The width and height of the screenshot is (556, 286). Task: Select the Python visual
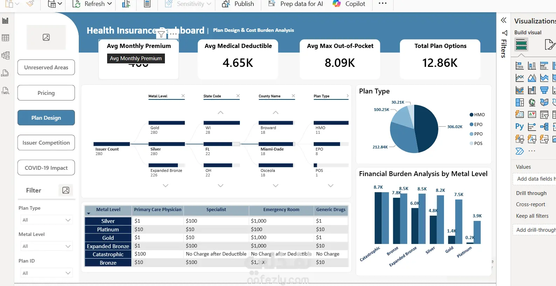520,127
